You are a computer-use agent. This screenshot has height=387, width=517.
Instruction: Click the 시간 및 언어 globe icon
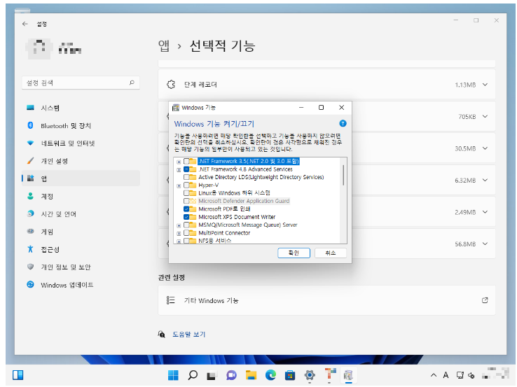point(30,213)
